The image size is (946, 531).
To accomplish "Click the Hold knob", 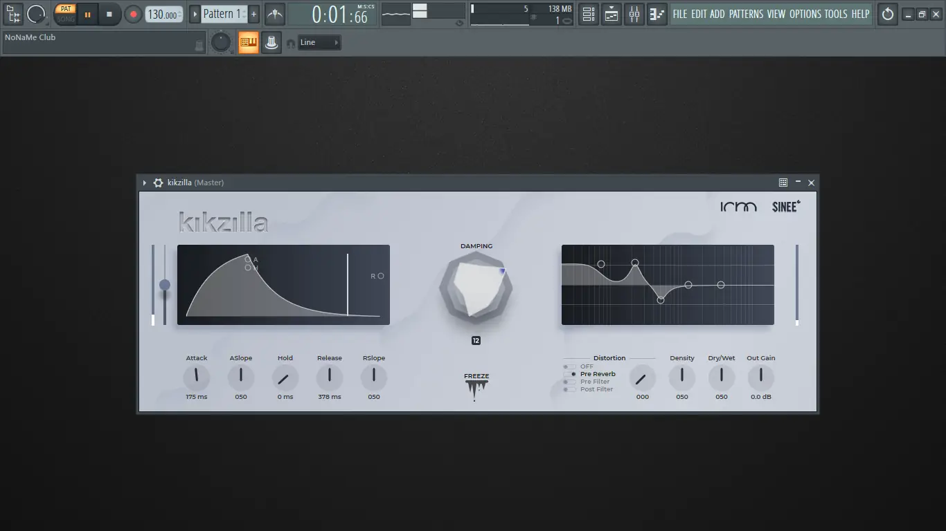I will click(285, 378).
